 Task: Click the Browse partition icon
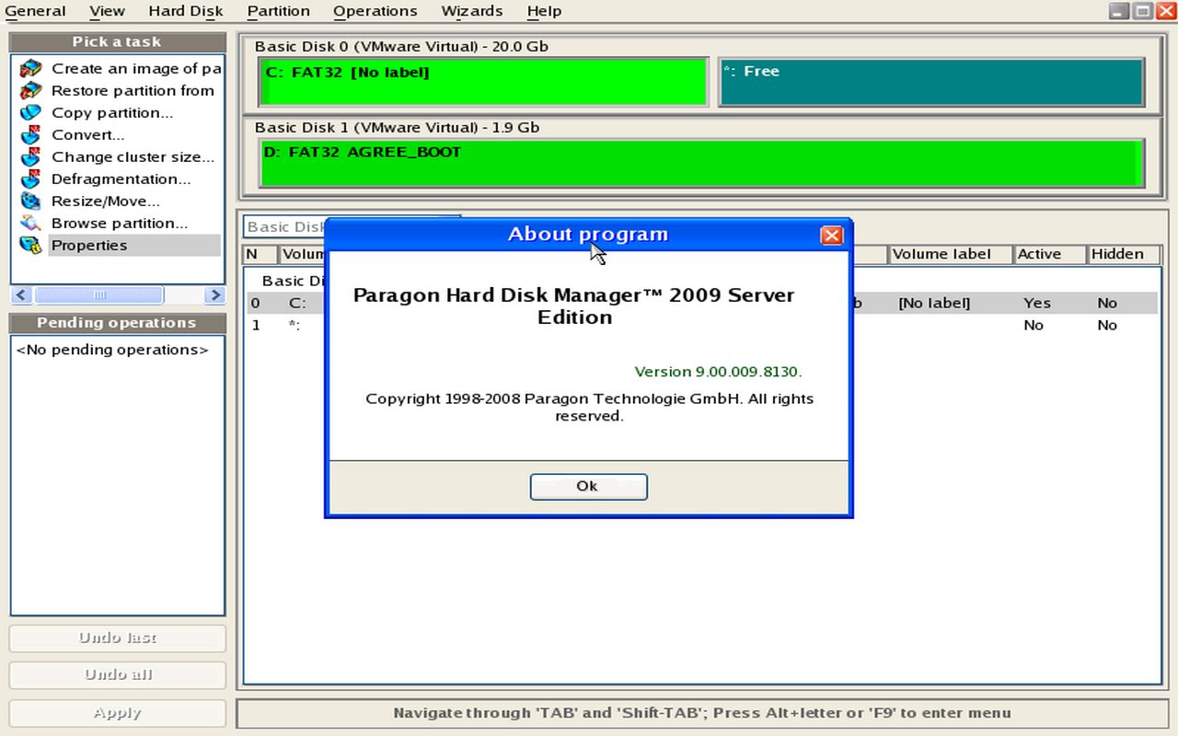(31, 224)
